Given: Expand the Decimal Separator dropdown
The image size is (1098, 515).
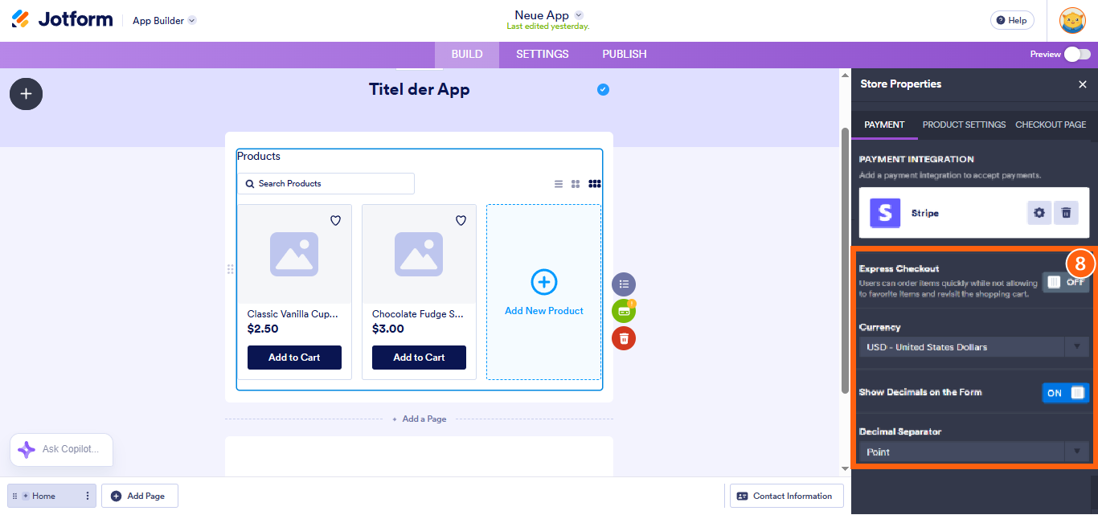Looking at the screenshot, I should pos(973,452).
